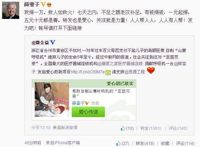Screen dimensions: 200x147
Task: Open 评论(142) on the original post
Action: [x=178, y=128]
